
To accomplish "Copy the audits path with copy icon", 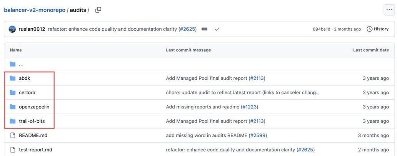I will (98, 10).
